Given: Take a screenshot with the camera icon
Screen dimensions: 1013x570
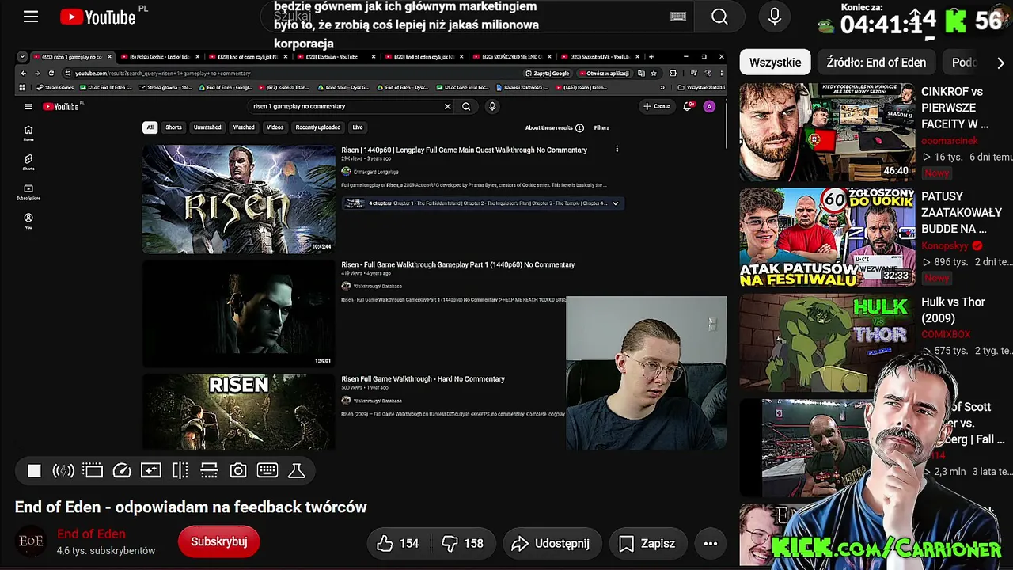Looking at the screenshot, I should [x=238, y=471].
